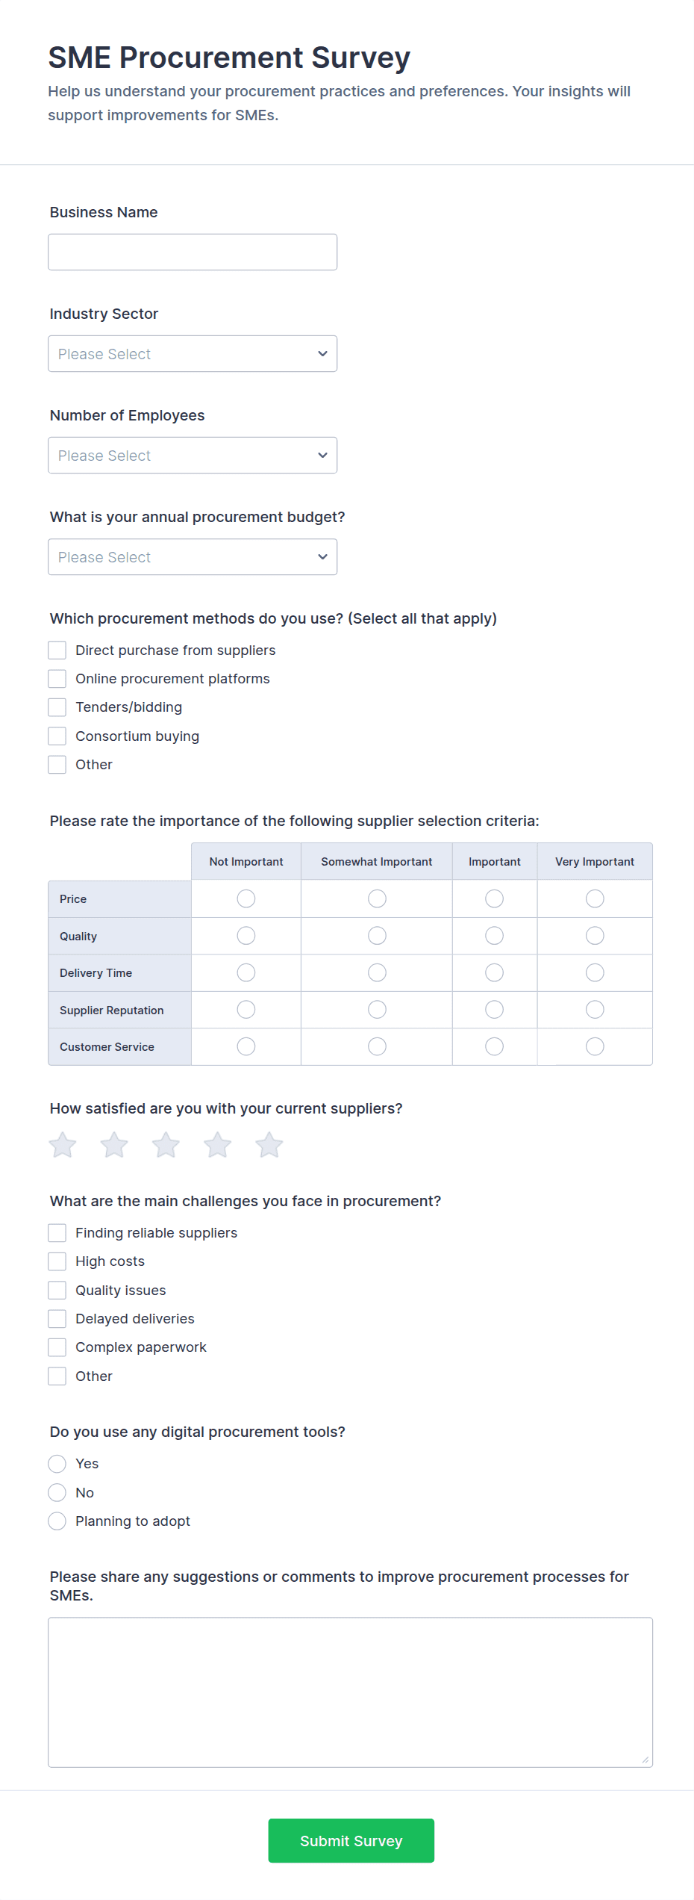Click the Submit Survey button
The image size is (694, 1900).
coord(351,1840)
